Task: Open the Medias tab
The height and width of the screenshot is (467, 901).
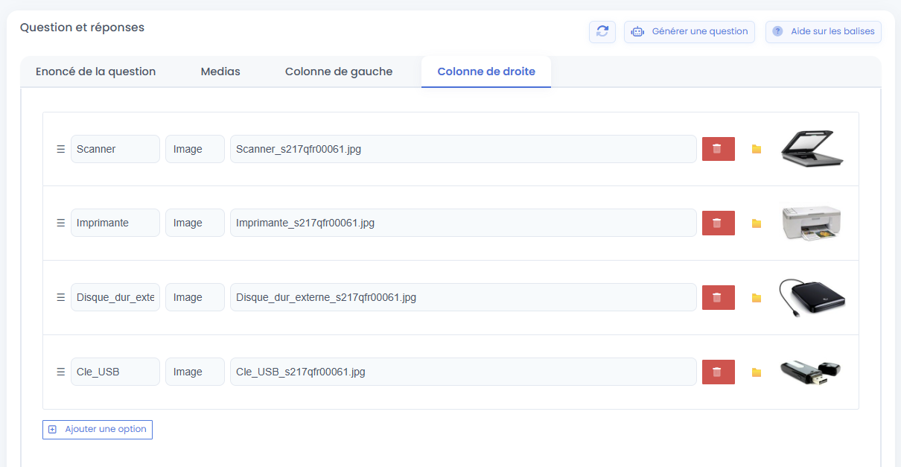Action: click(220, 72)
